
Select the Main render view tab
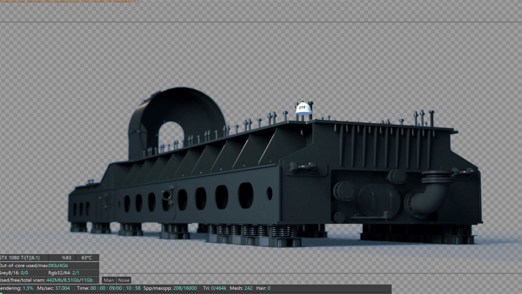tap(109, 280)
